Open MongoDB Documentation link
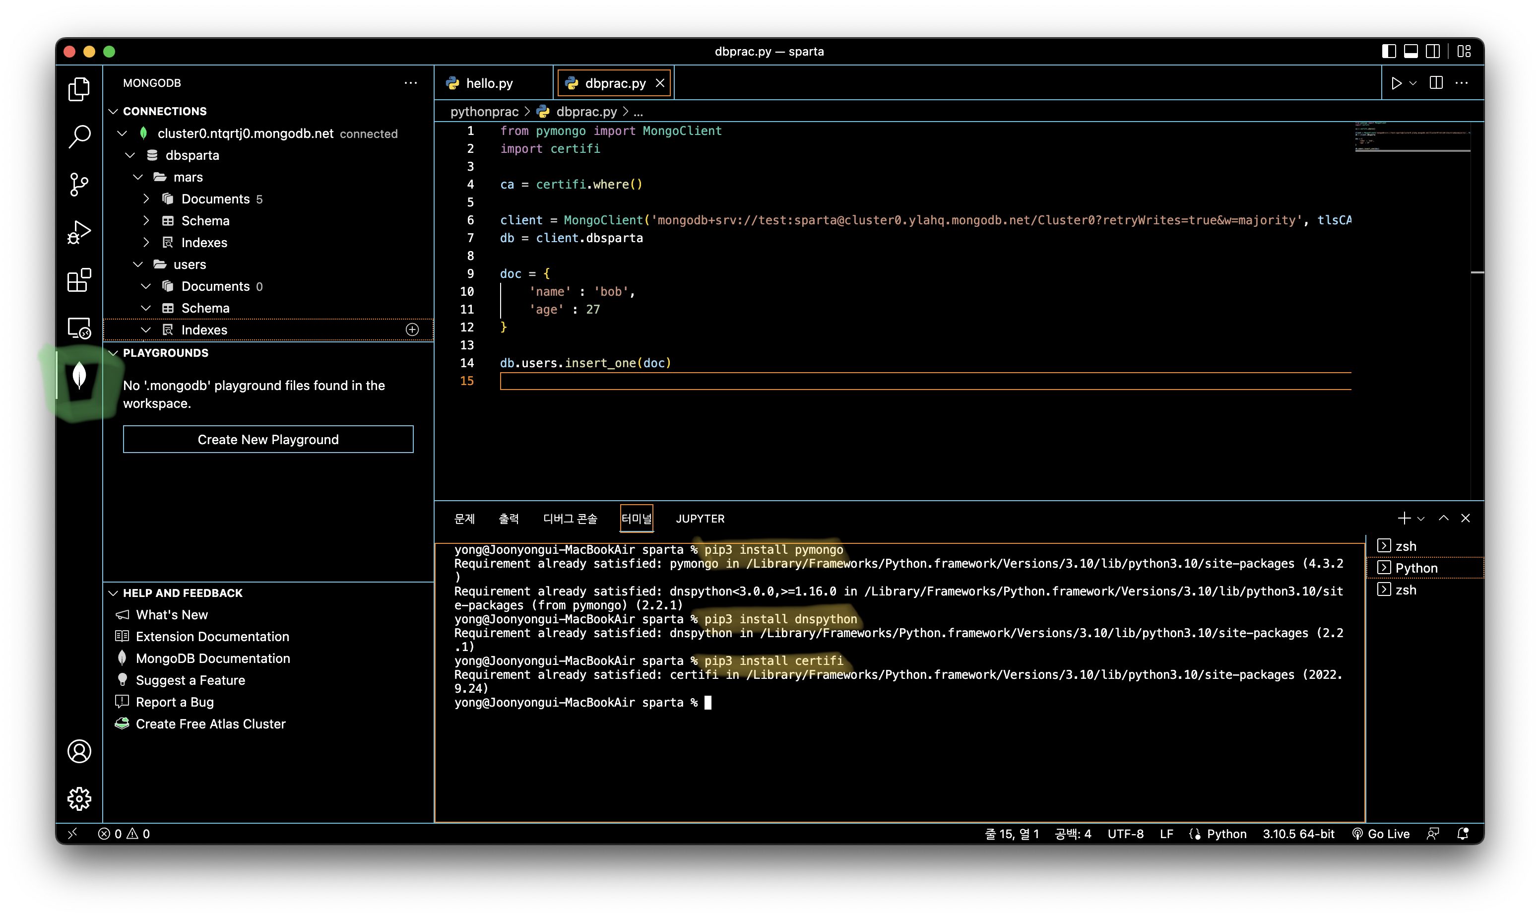Screen dimensions: 1540x918 pyautogui.click(x=213, y=658)
